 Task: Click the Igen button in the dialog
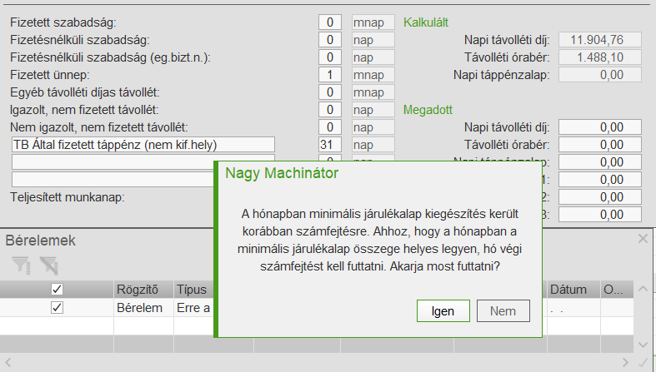[x=443, y=311]
